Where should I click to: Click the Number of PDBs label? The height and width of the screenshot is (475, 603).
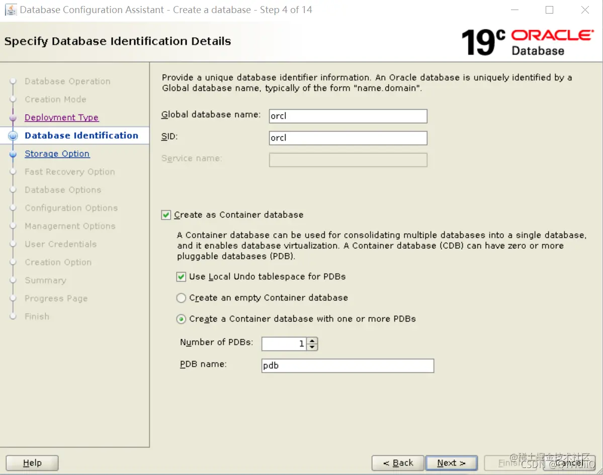(217, 342)
